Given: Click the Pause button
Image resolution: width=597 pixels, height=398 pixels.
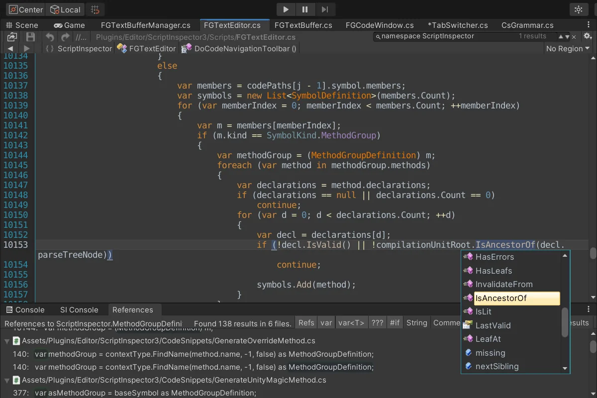Looking at the screenshot, I should click(x=305, y=9).
